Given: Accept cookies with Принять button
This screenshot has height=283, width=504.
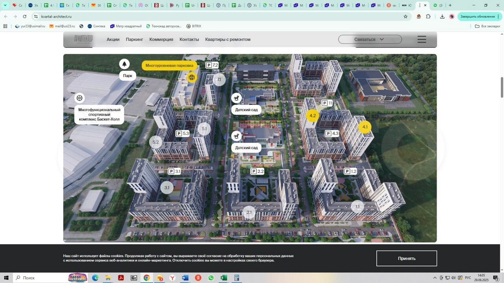Looking at the screenshot, I should (x=406, y=258).
